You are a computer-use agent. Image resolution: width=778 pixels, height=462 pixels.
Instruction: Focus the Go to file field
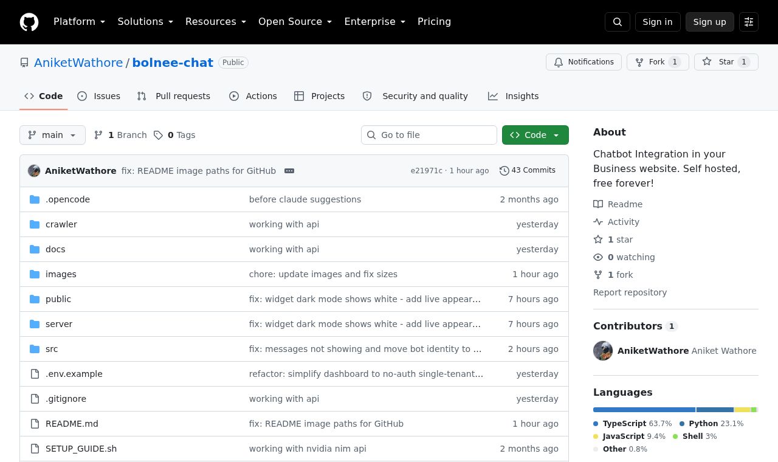429,135
